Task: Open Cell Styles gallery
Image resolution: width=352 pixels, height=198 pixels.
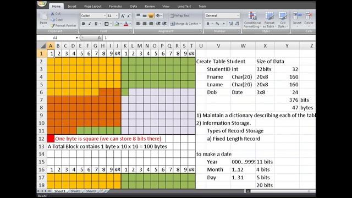Action: tap(283, 20)
